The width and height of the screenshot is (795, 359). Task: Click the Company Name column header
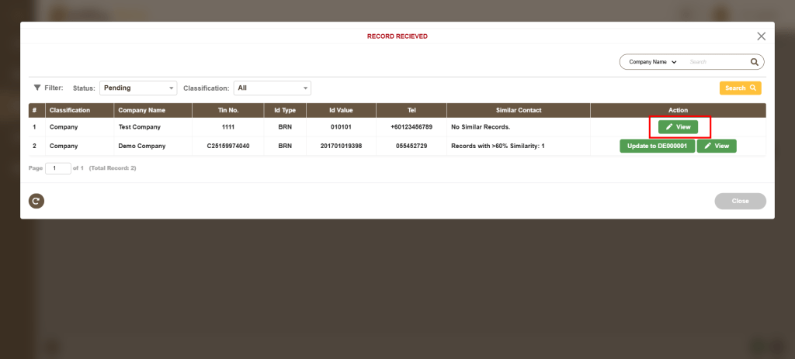coord(141,110)
